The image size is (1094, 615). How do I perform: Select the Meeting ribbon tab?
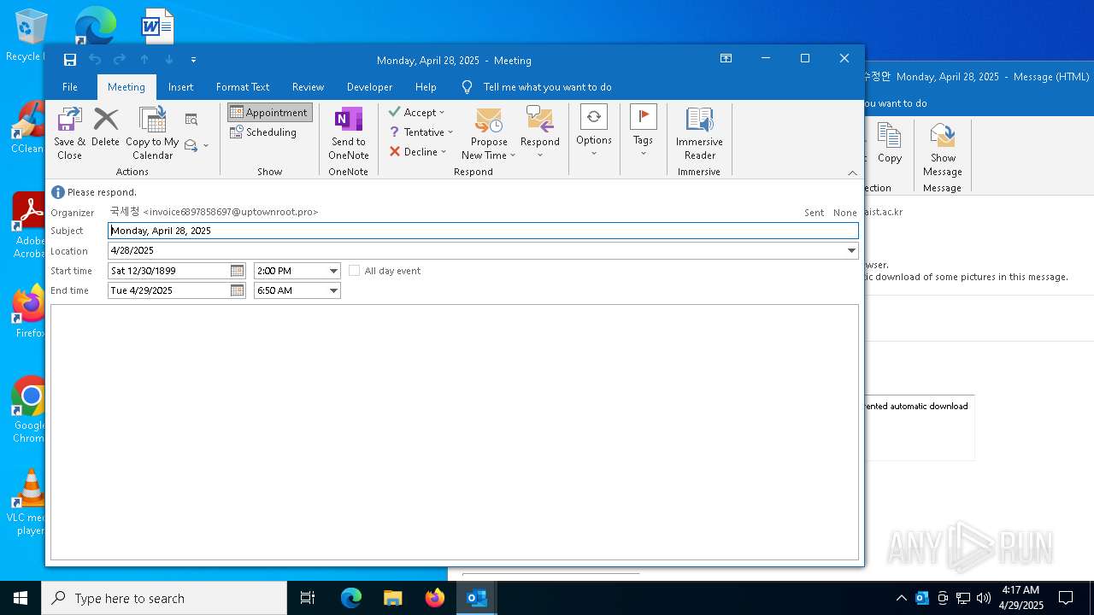pyautogui.click(x=126, y=87)
